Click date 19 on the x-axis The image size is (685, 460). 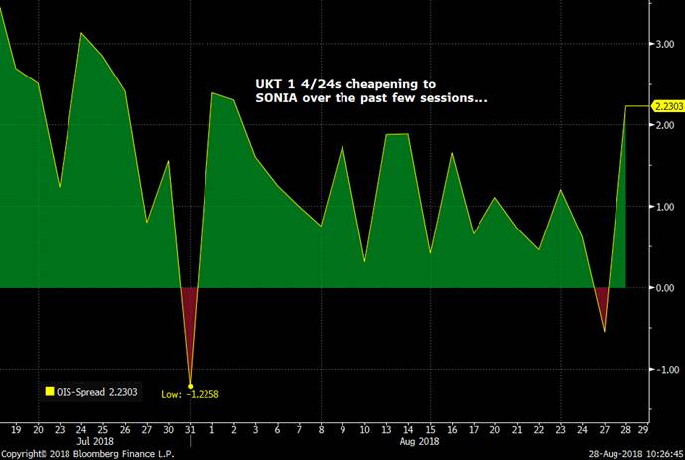16,429
